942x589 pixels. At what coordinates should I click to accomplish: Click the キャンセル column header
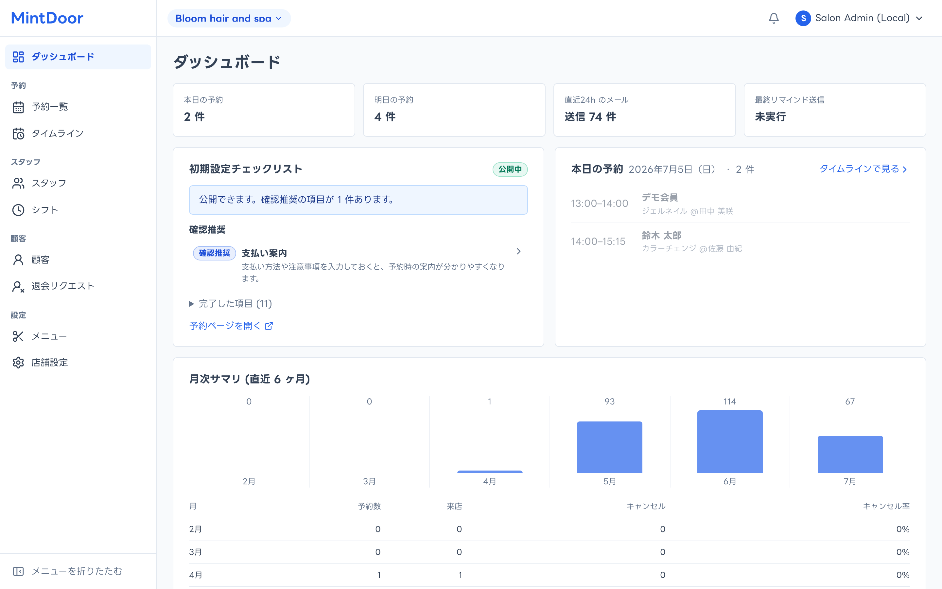[x=646, y=506]
